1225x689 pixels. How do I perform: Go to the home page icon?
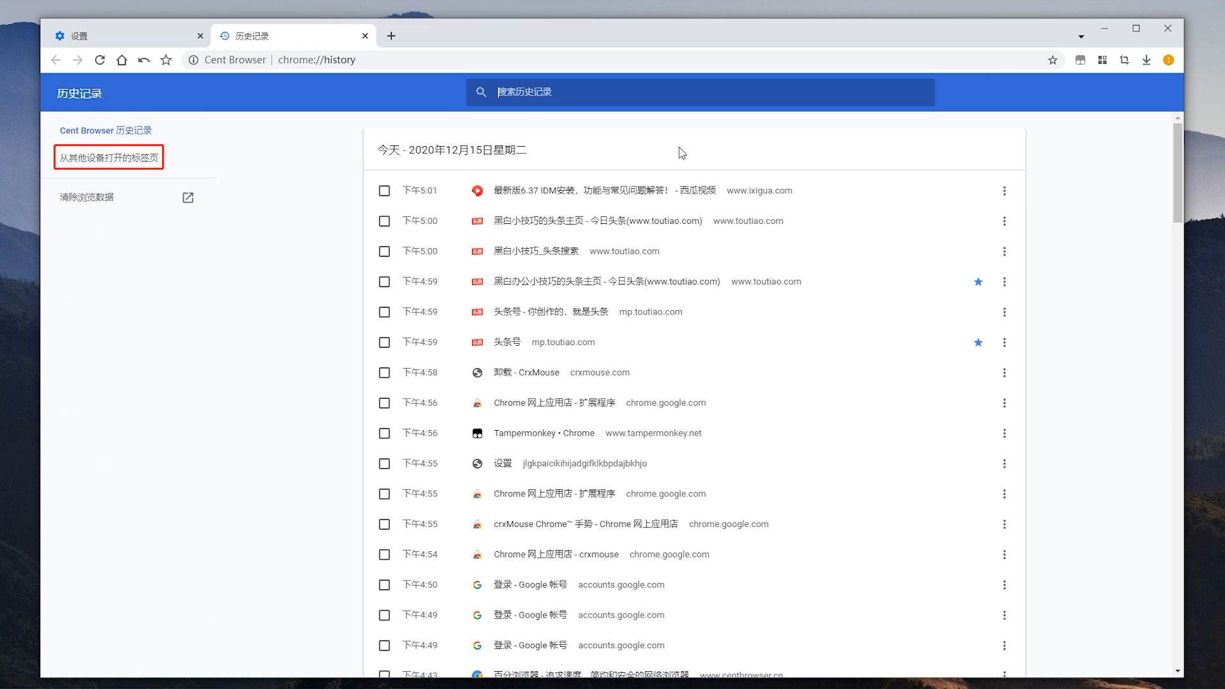tap(121, 60)
